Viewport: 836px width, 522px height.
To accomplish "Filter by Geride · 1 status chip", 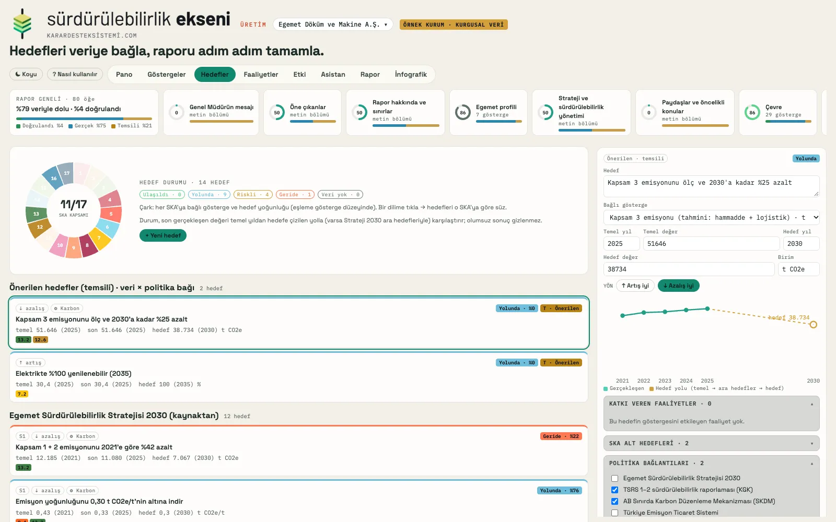I will pos(295,195).
